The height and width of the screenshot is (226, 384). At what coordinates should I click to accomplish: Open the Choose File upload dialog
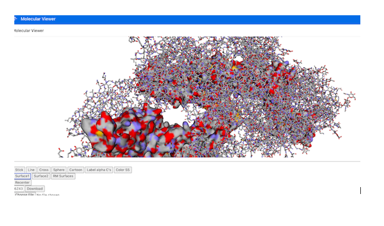point(25,194)
